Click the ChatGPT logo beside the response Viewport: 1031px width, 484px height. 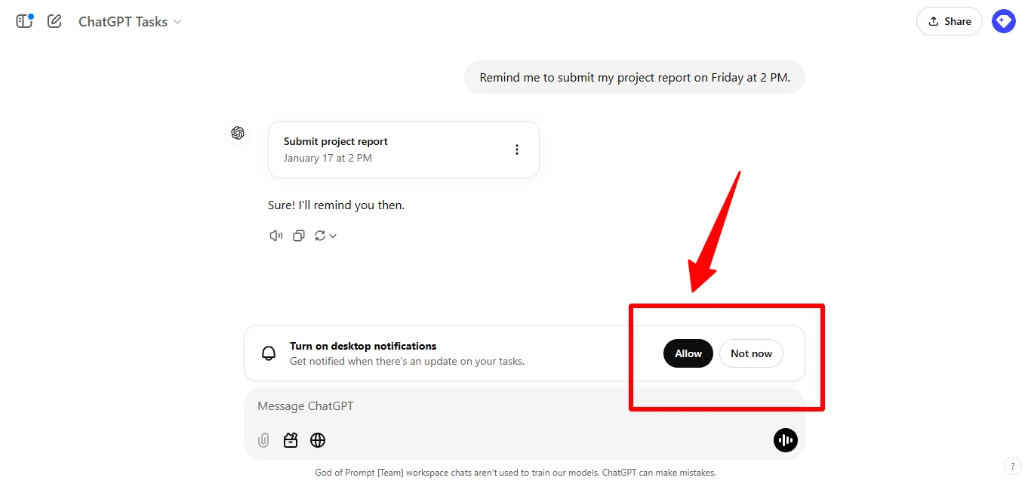pos(238,133)
